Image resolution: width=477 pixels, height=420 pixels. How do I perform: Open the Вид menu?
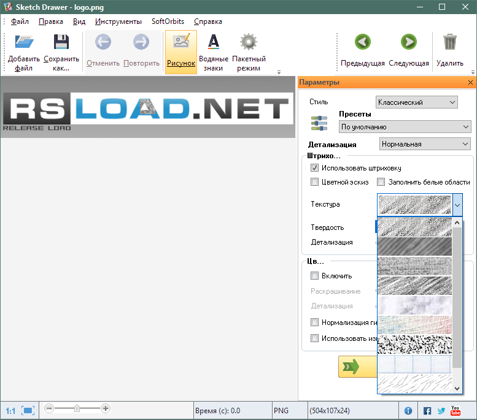[79, 21]
